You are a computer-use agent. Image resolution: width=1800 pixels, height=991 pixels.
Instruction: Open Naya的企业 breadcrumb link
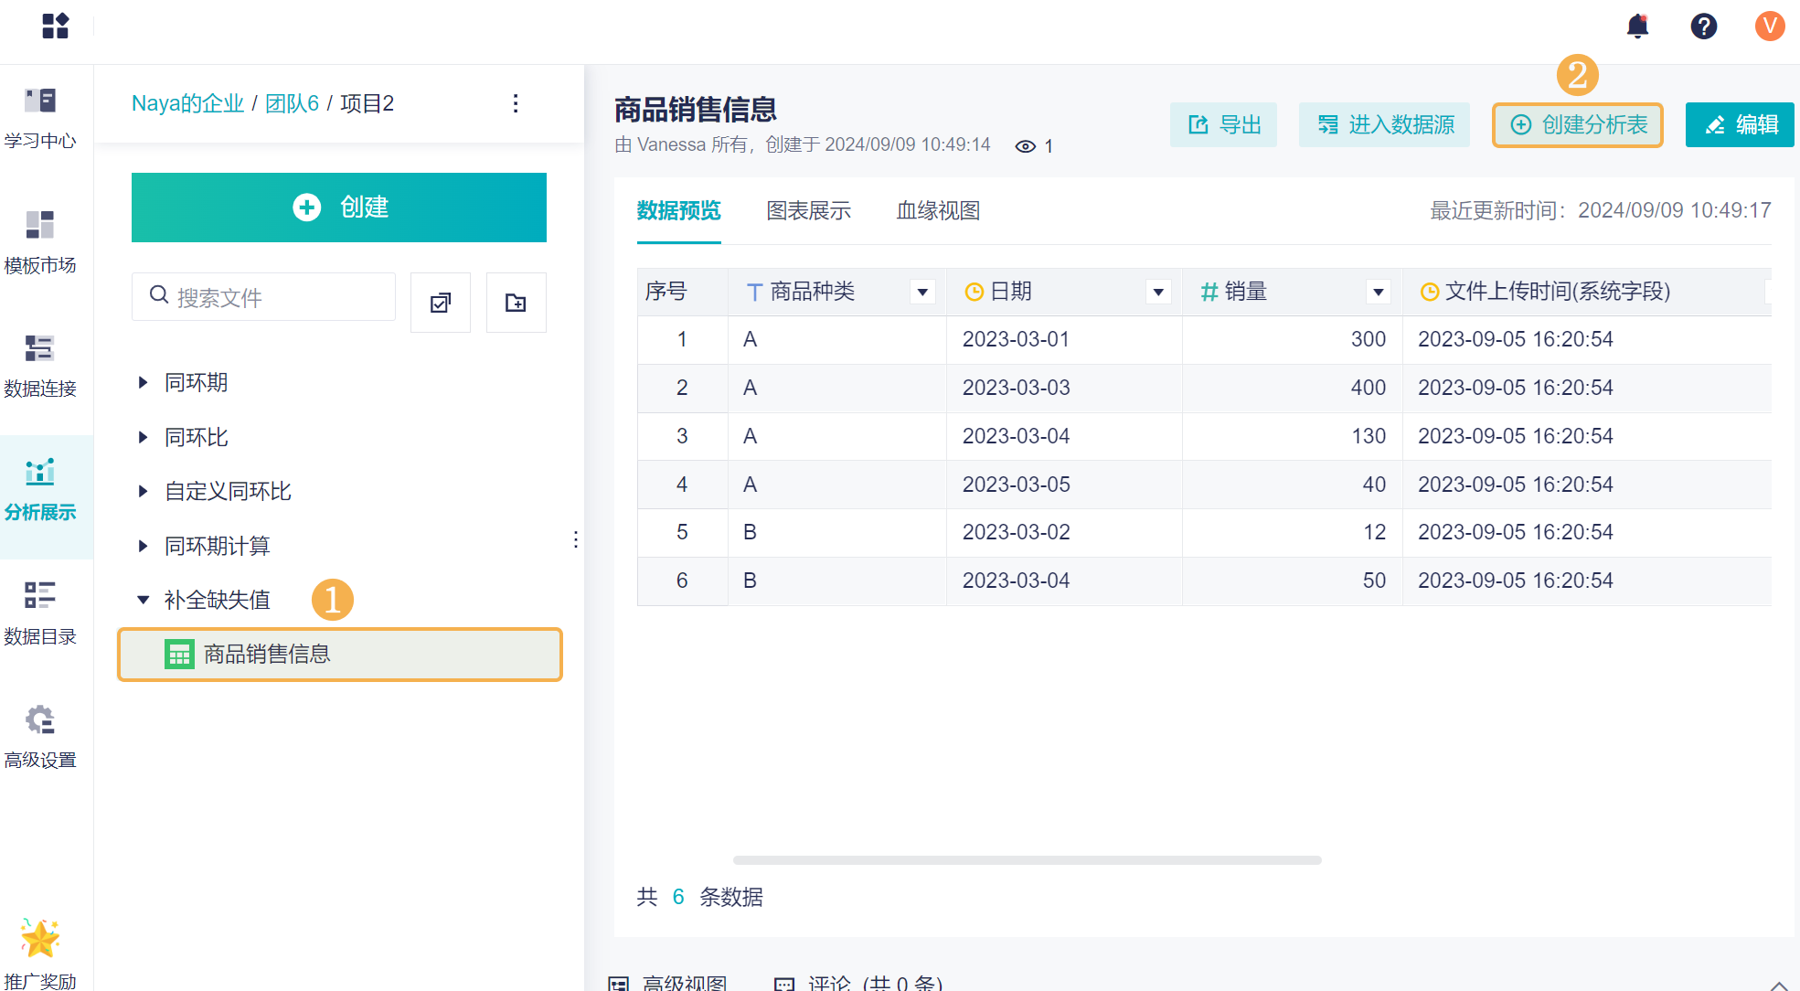click(x=187, y=103)
